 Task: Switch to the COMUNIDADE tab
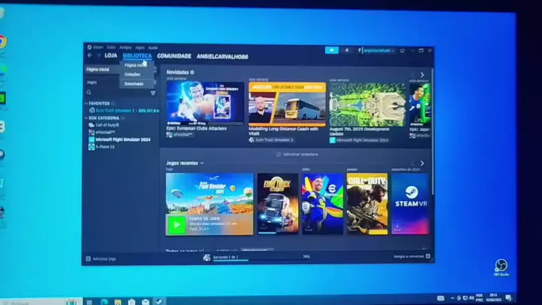(x=174, y=56)
